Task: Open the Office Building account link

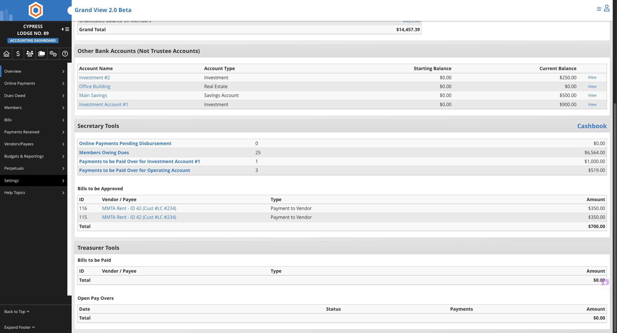Action: 95,86
